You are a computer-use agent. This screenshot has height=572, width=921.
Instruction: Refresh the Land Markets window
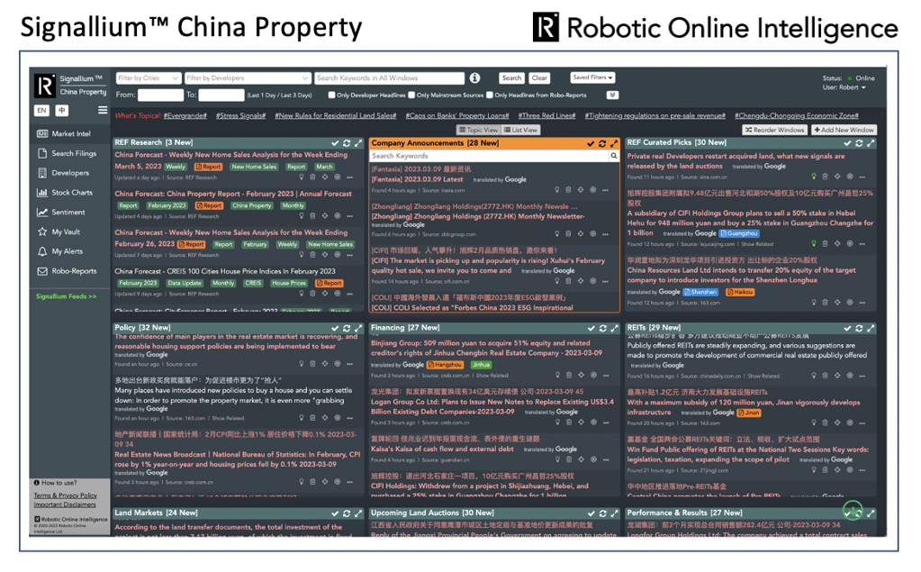pyautogui.click(x=347, y=513)
